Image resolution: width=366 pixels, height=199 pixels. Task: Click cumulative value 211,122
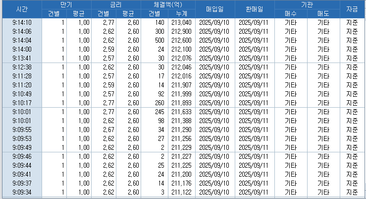click(182, 192)
